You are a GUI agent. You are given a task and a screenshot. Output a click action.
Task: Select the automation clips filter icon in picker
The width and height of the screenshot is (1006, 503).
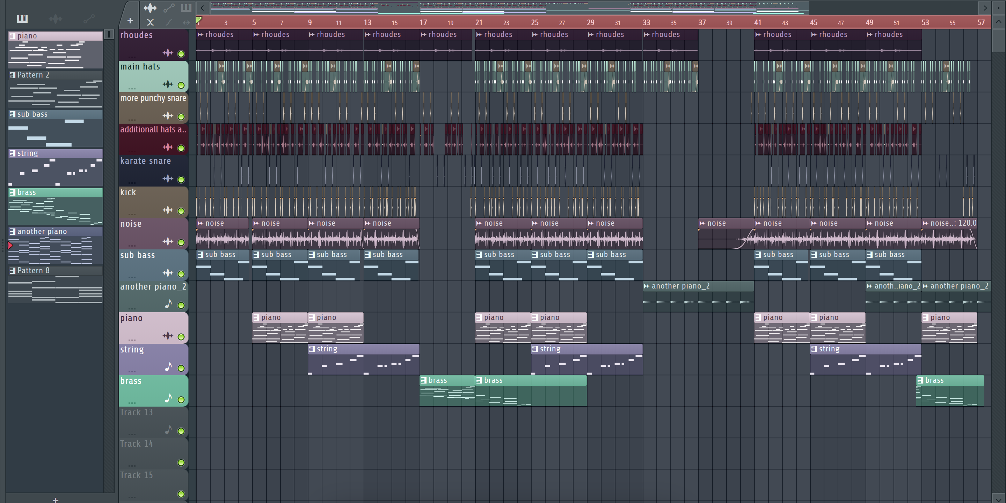pos(89,19)
